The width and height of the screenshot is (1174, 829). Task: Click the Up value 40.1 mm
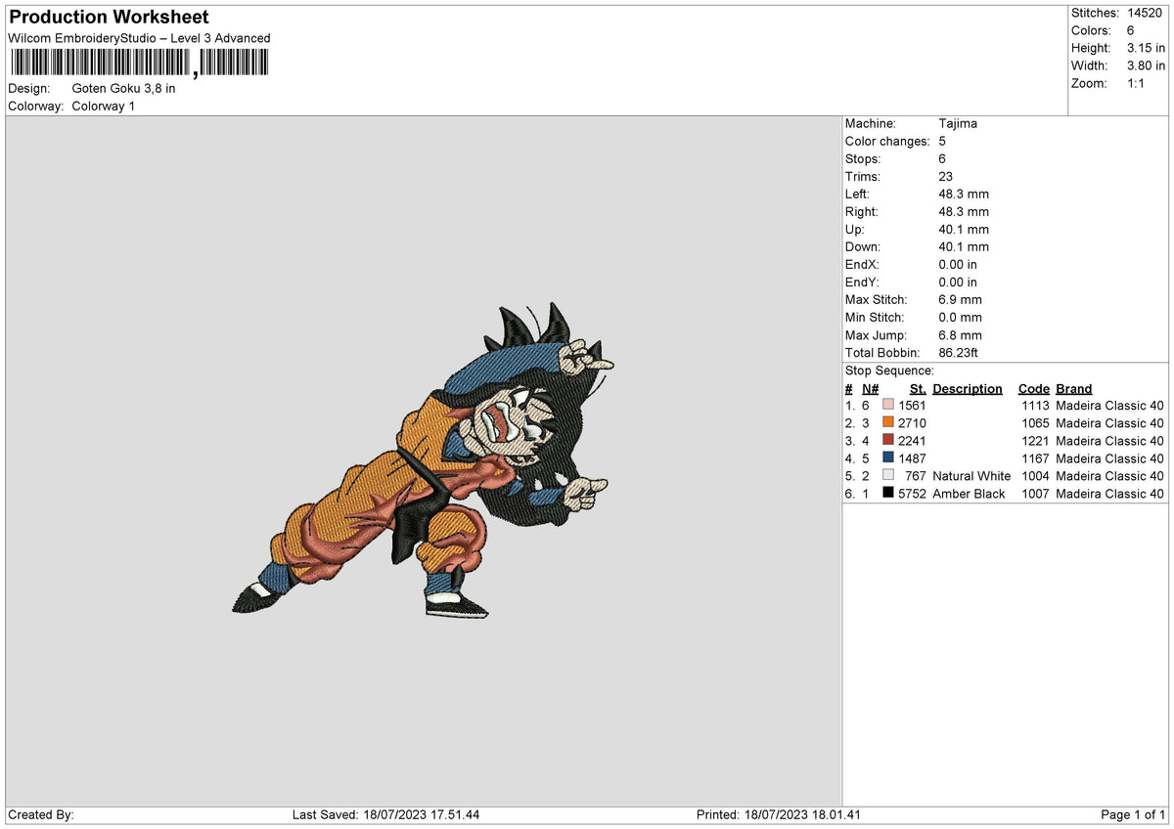tap(964, 229)
